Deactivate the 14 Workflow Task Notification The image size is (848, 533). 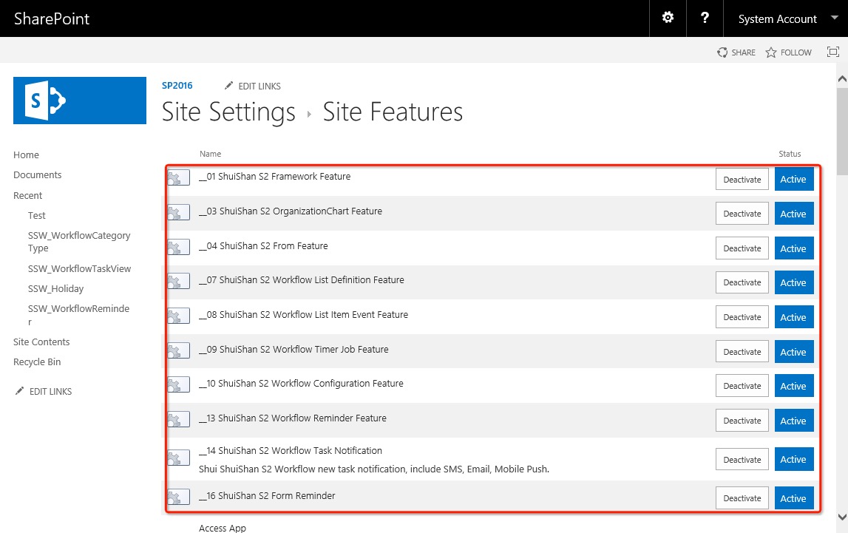pyautogui.click(x=742, y=460)
